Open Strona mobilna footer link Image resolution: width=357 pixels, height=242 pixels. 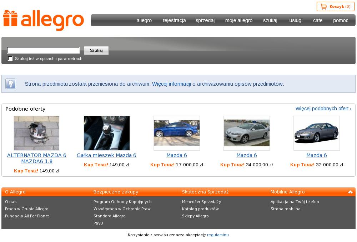(286, 209)
